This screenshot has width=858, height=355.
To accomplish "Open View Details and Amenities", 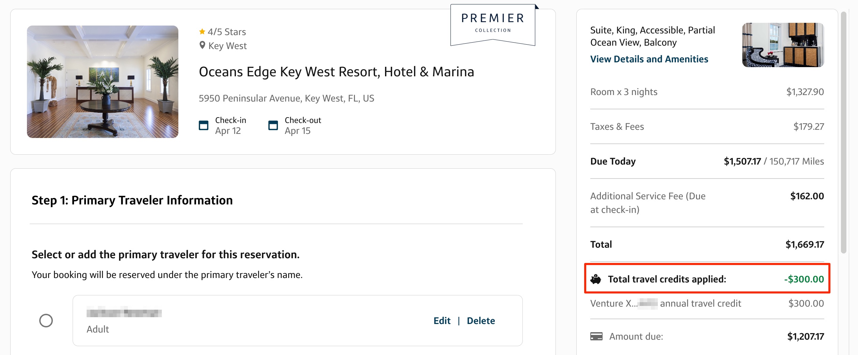I will click(649, 59).
